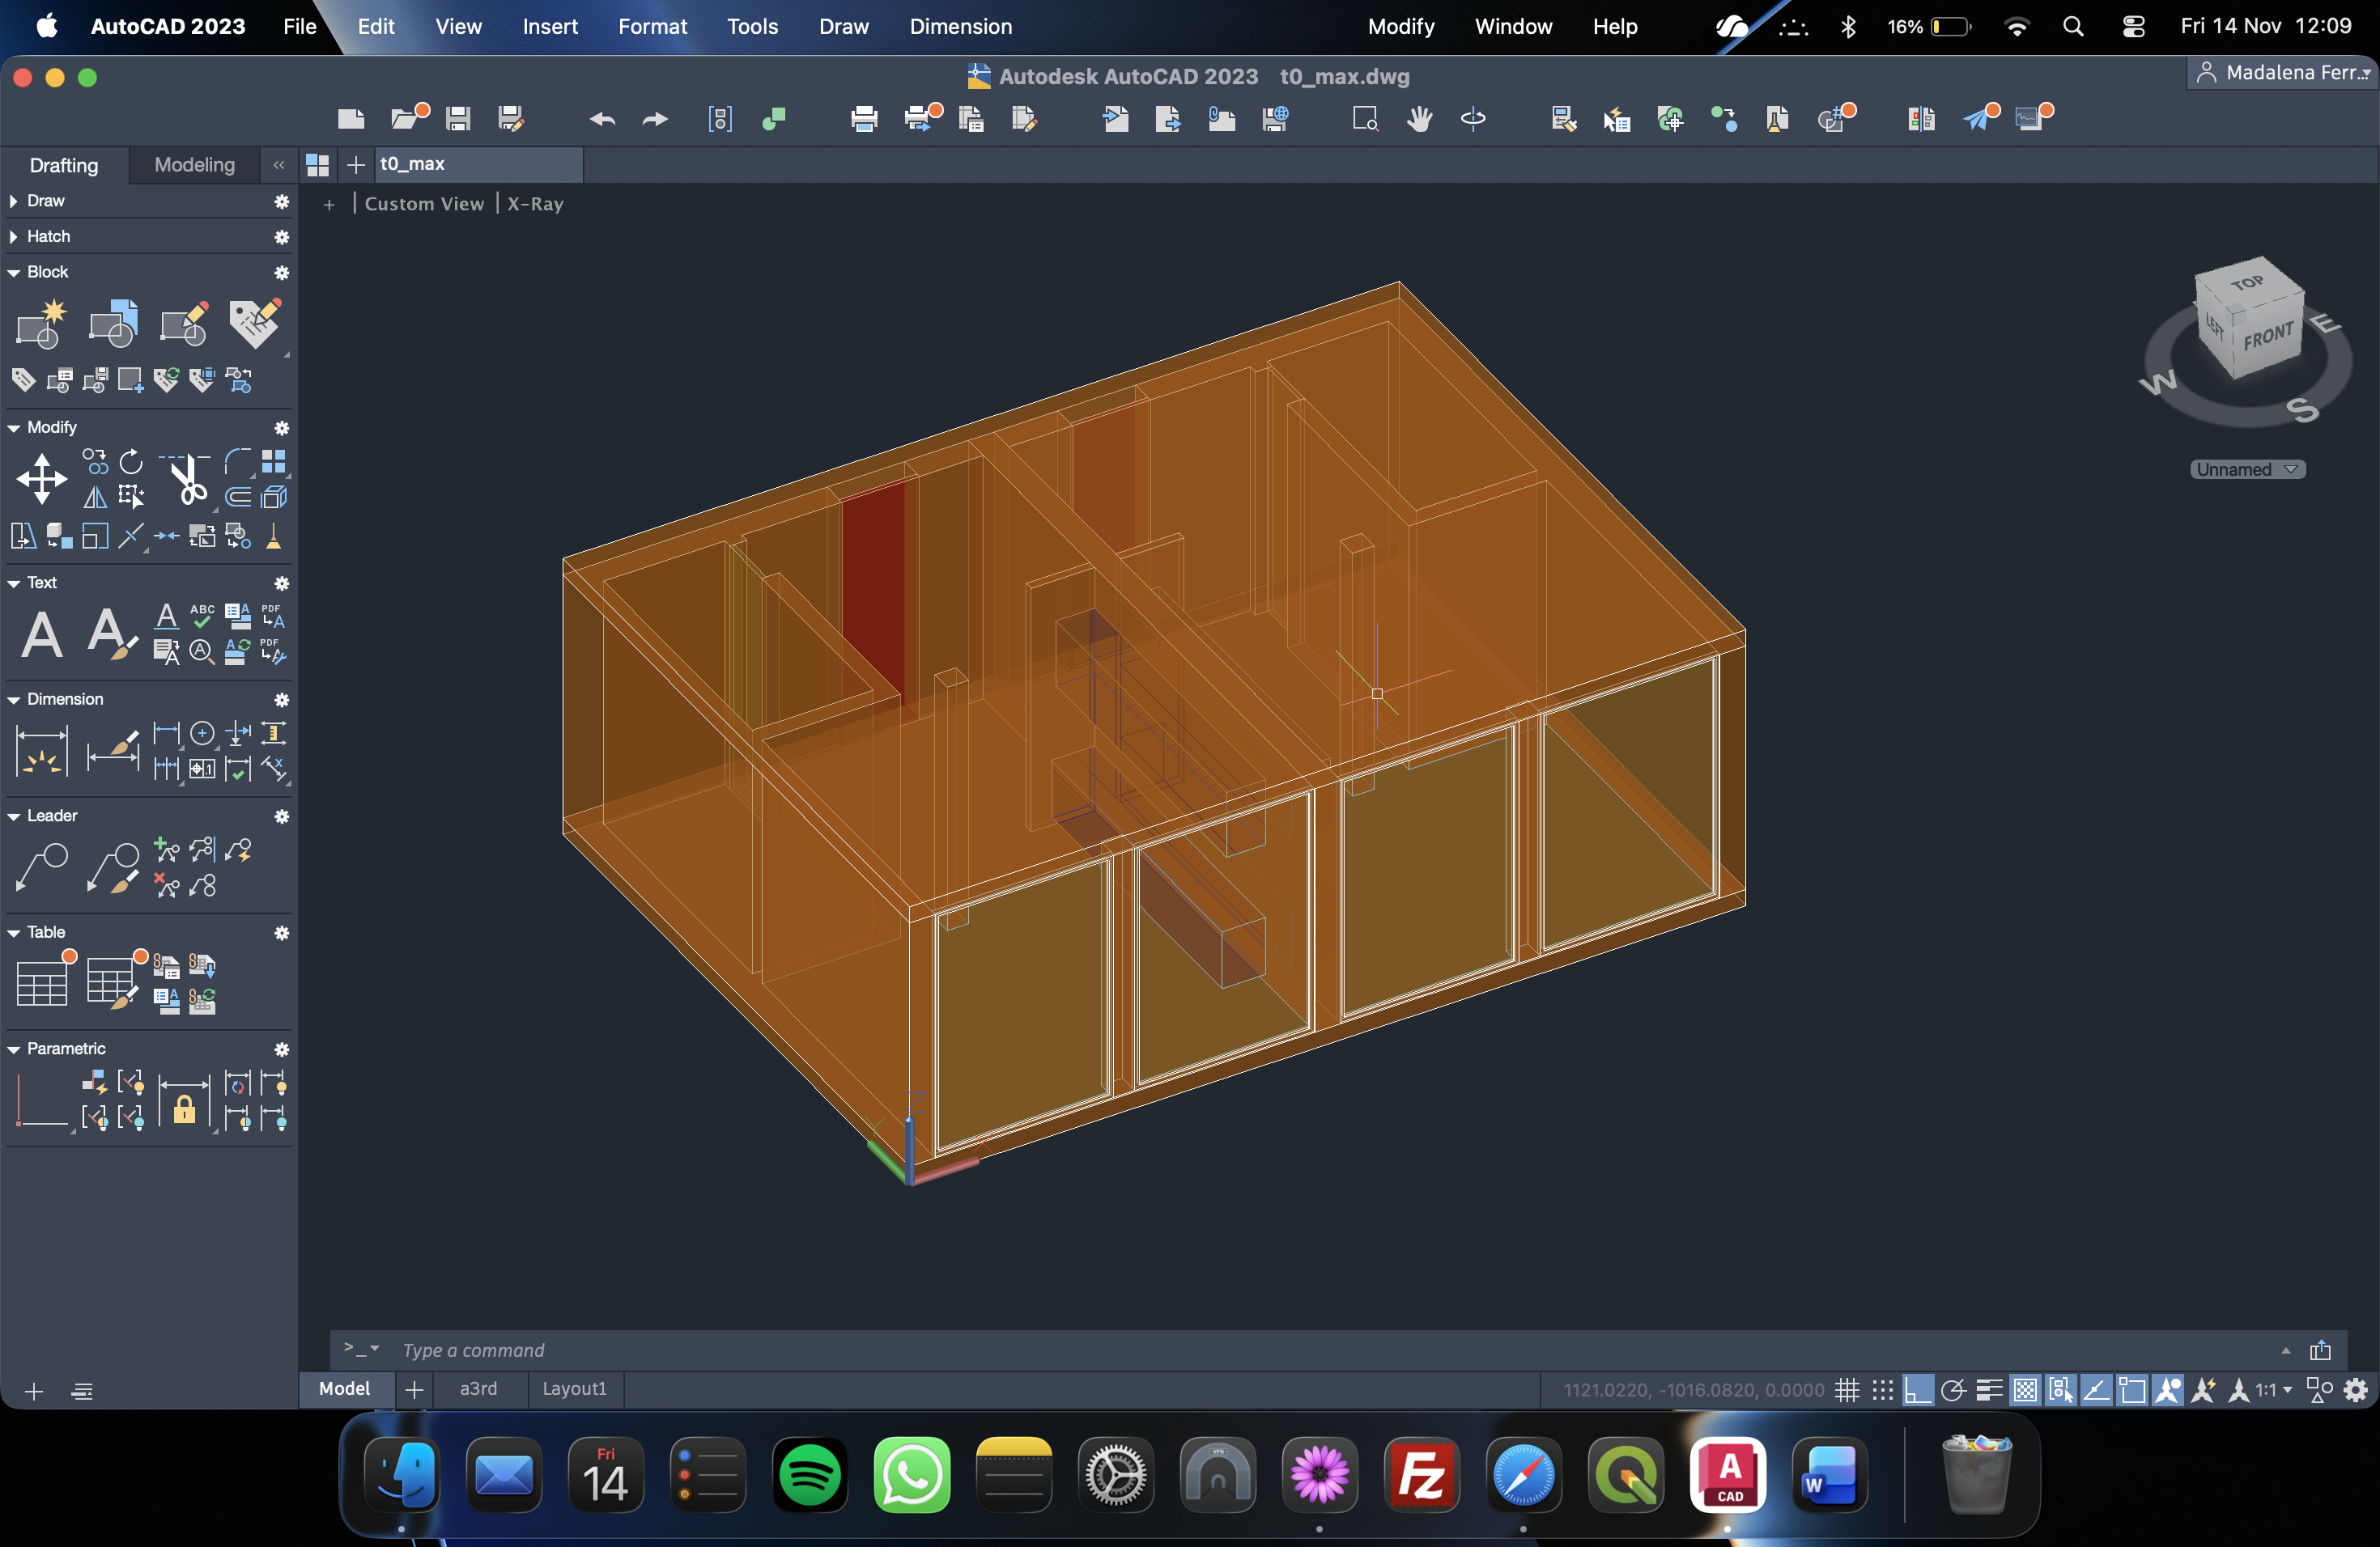Expand the Draw panel section
Image resolution: width=2380 pixels, height=1547 pixels.
14,201
